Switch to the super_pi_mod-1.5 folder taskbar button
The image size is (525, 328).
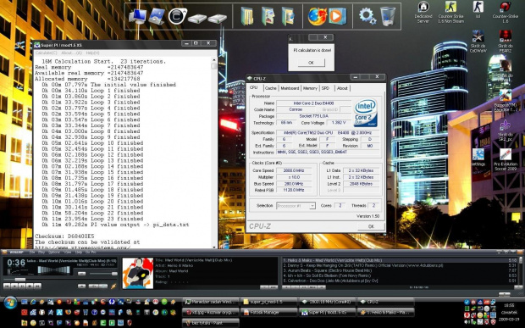268,302
